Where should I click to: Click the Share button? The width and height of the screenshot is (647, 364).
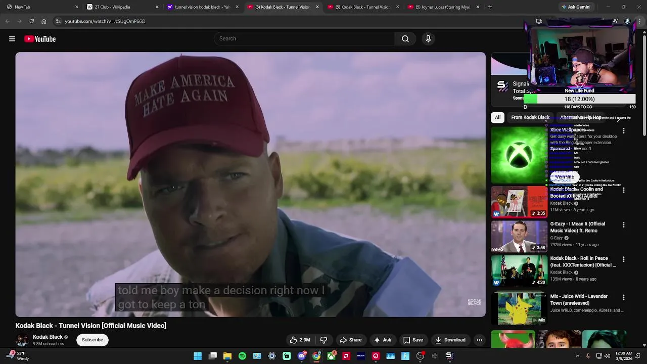(x=350, y=340)
